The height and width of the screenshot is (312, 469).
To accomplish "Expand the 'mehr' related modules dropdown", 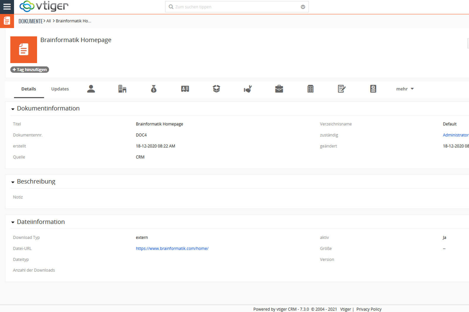I will [405, 89].
